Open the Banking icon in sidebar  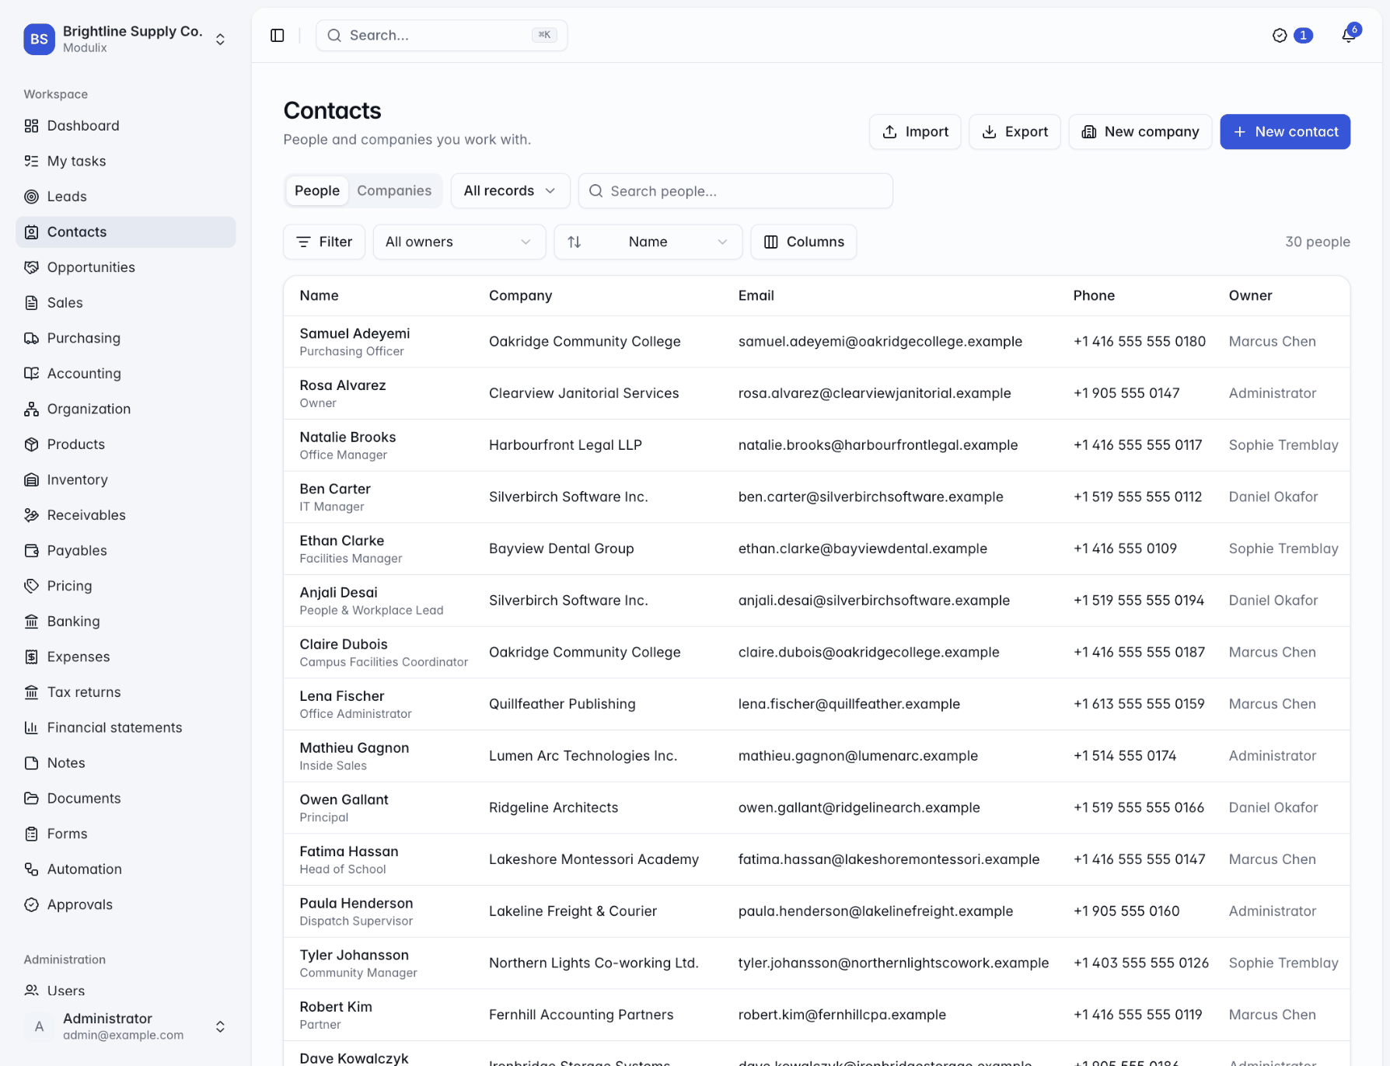[x=31, y=622]
